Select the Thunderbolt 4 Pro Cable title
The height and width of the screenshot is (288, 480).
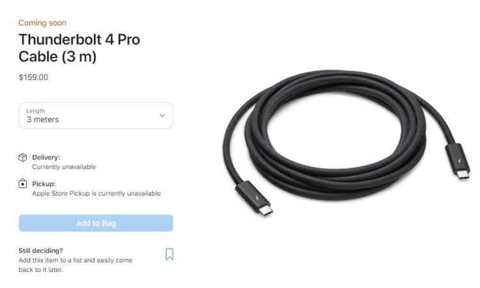(79, 48)
